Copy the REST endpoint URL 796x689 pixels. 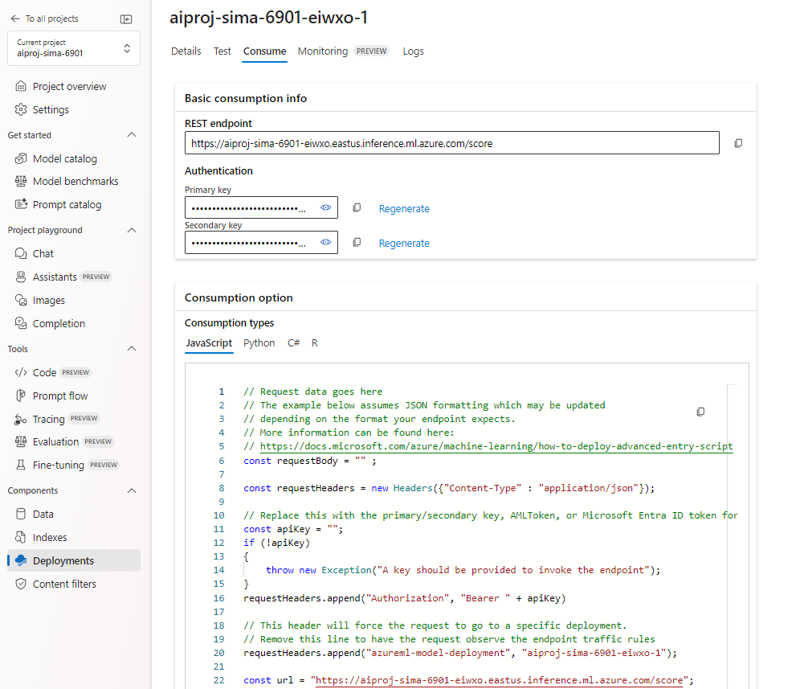pyautogui.click(x=738, y=143)
